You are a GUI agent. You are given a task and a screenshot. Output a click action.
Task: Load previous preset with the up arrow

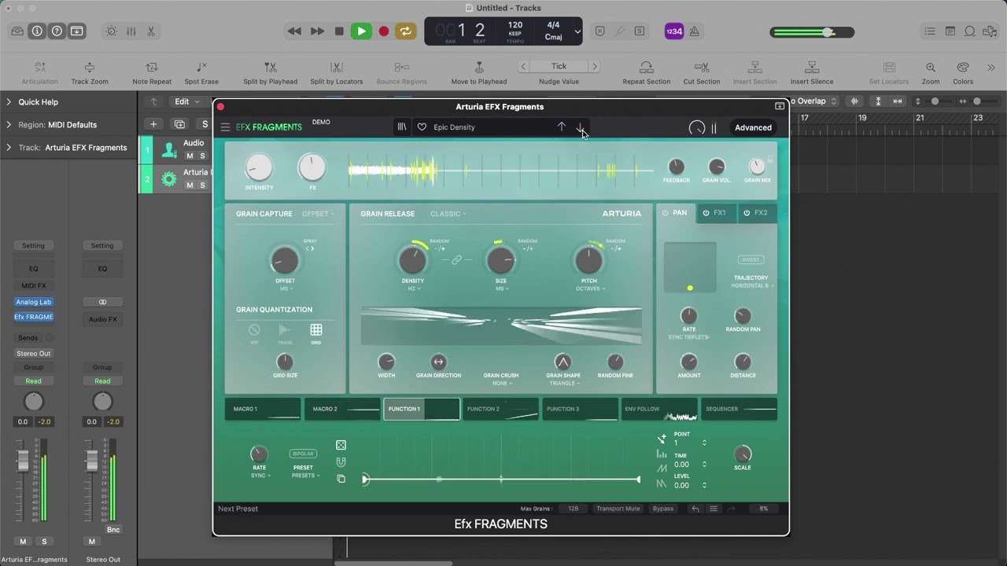click(x=561, y=127)
